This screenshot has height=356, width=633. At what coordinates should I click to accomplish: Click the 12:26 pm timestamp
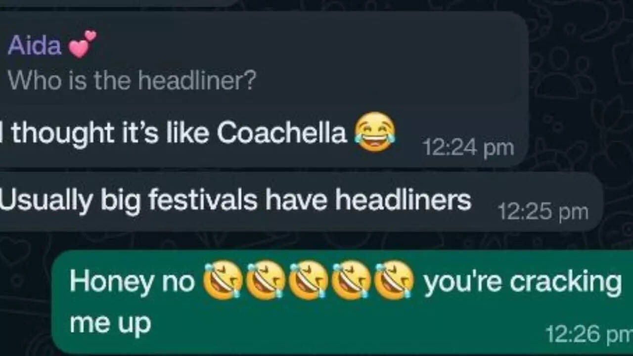click(x=588, y=335)
